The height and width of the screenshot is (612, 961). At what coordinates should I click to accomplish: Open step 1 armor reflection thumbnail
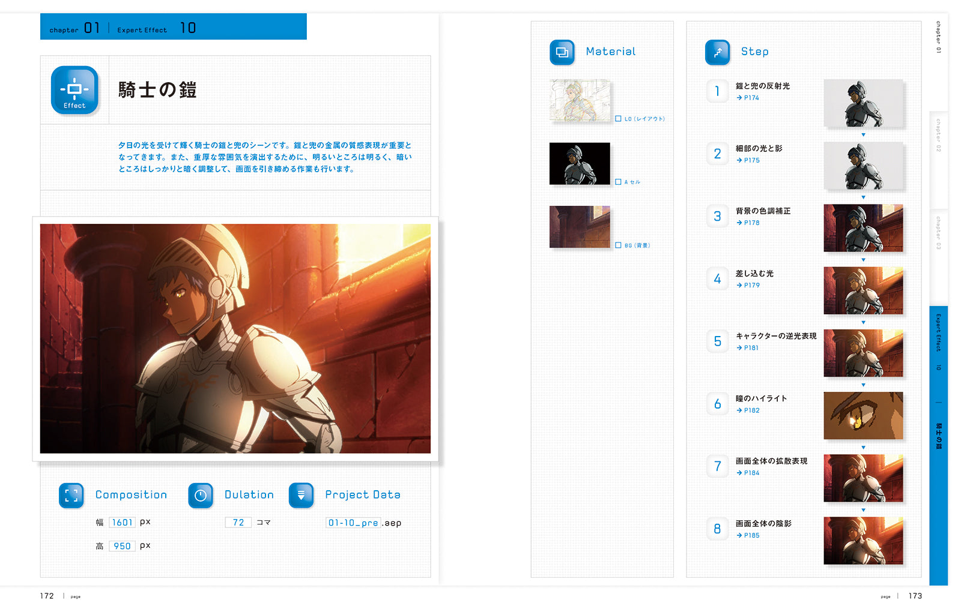coord(863,103)
